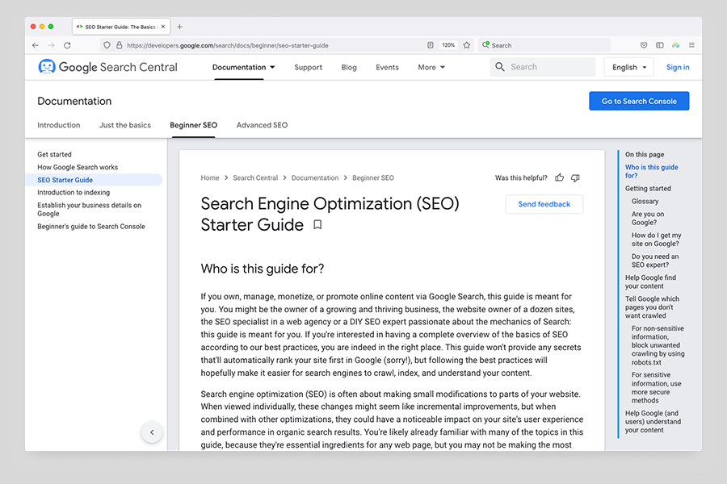Click Search Central breadcrumb link
The image size is (727, 484).
pos(255,177)
